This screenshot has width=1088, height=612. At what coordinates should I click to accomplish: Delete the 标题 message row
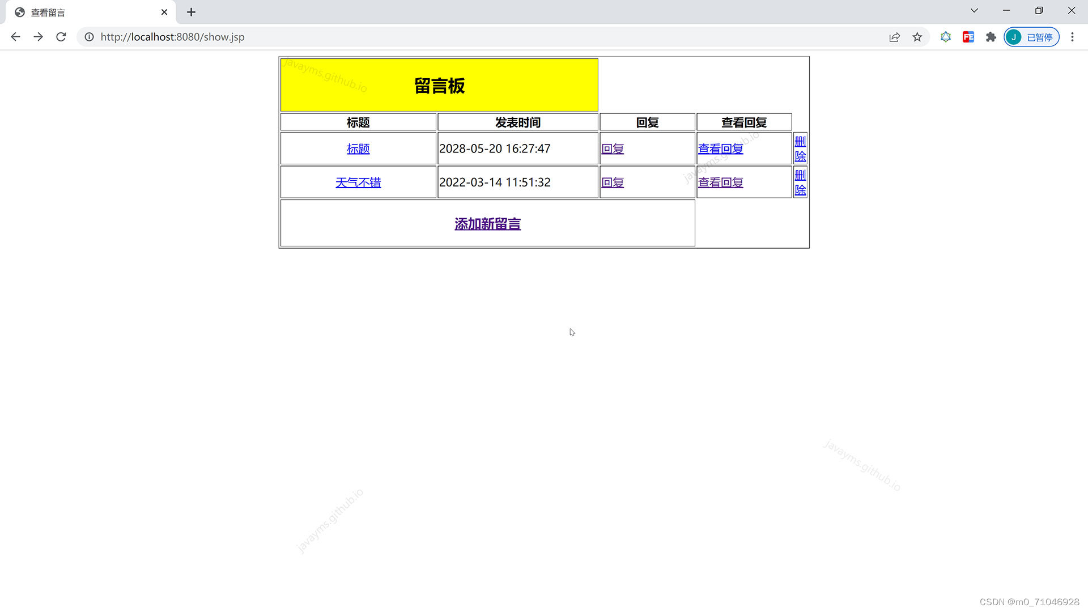[800, 148]
